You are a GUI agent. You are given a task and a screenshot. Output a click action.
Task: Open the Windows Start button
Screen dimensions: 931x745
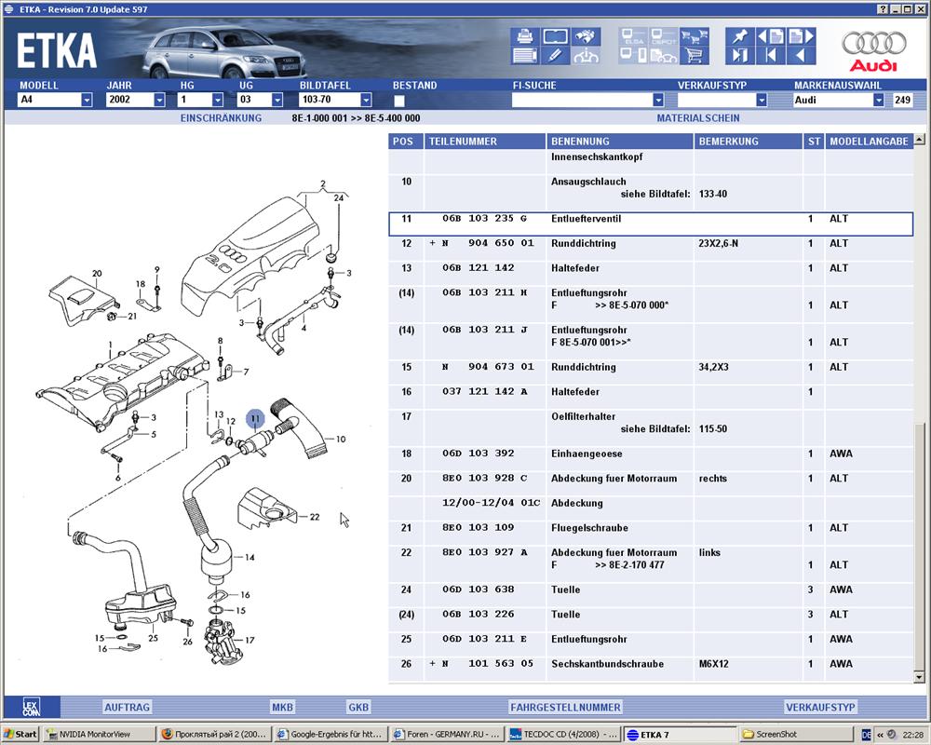click(x=20, y=735)
